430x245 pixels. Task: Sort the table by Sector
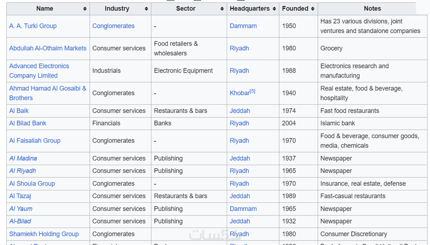pyautogui.click(x=222, y=9)
